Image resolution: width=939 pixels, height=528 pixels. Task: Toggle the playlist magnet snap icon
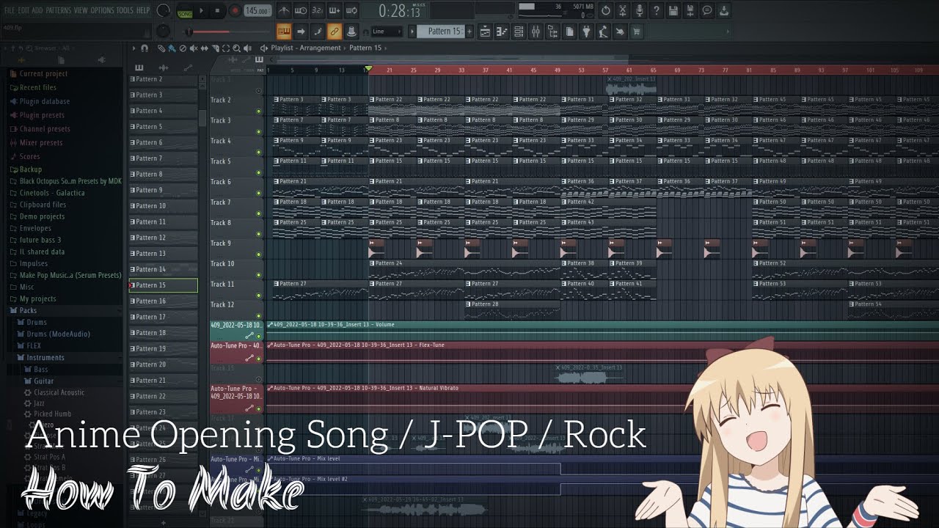coord(144,48)
